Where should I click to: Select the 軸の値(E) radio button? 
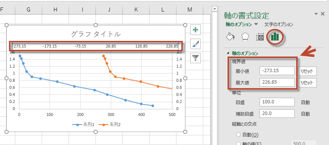(238, 144)
